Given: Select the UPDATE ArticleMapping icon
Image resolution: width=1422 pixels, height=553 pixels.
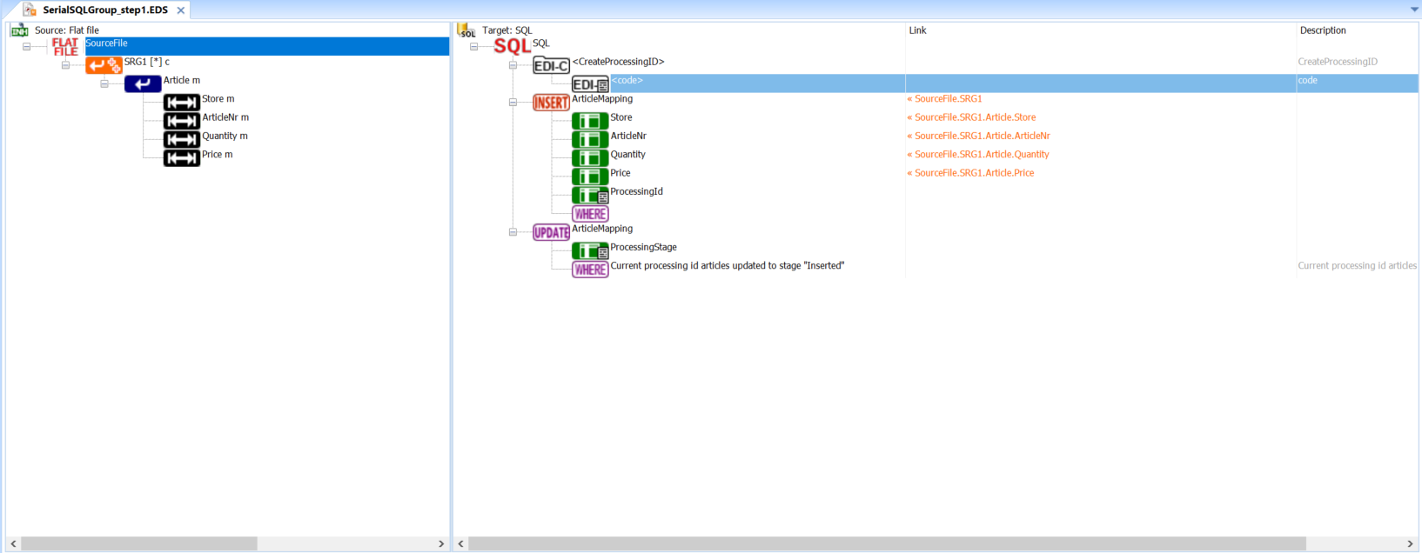Looking at the screenshot, I should 551,233.
